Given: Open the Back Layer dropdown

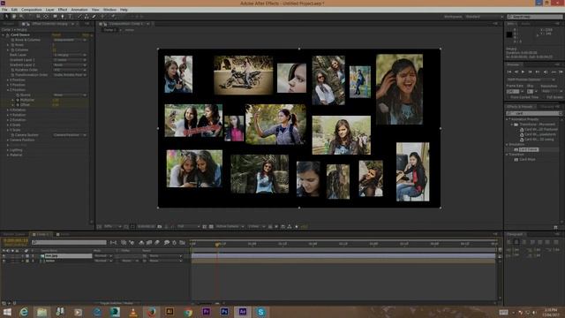Looking at the screenshot, I should 70,55.
